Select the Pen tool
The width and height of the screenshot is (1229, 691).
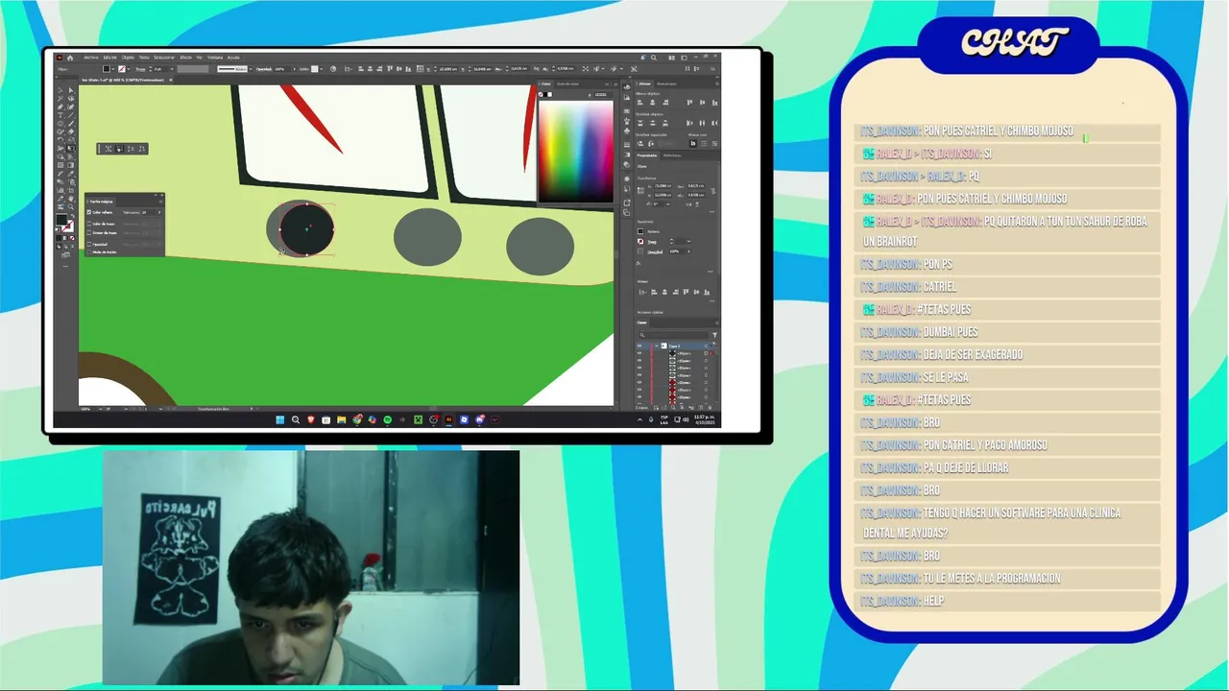(x=60, y=107)
